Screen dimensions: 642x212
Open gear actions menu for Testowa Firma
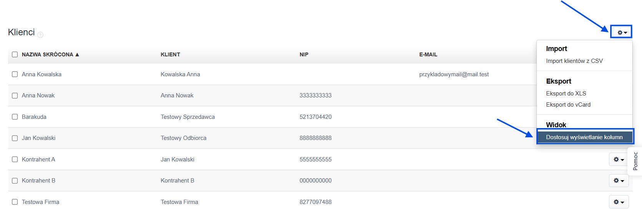point(619,202)
